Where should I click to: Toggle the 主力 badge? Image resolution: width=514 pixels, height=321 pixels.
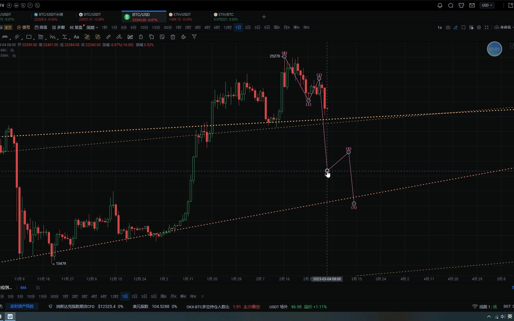8,27
